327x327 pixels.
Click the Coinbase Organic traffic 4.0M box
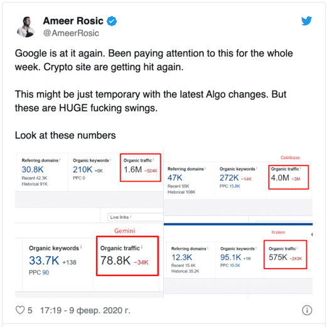point(289,177)
